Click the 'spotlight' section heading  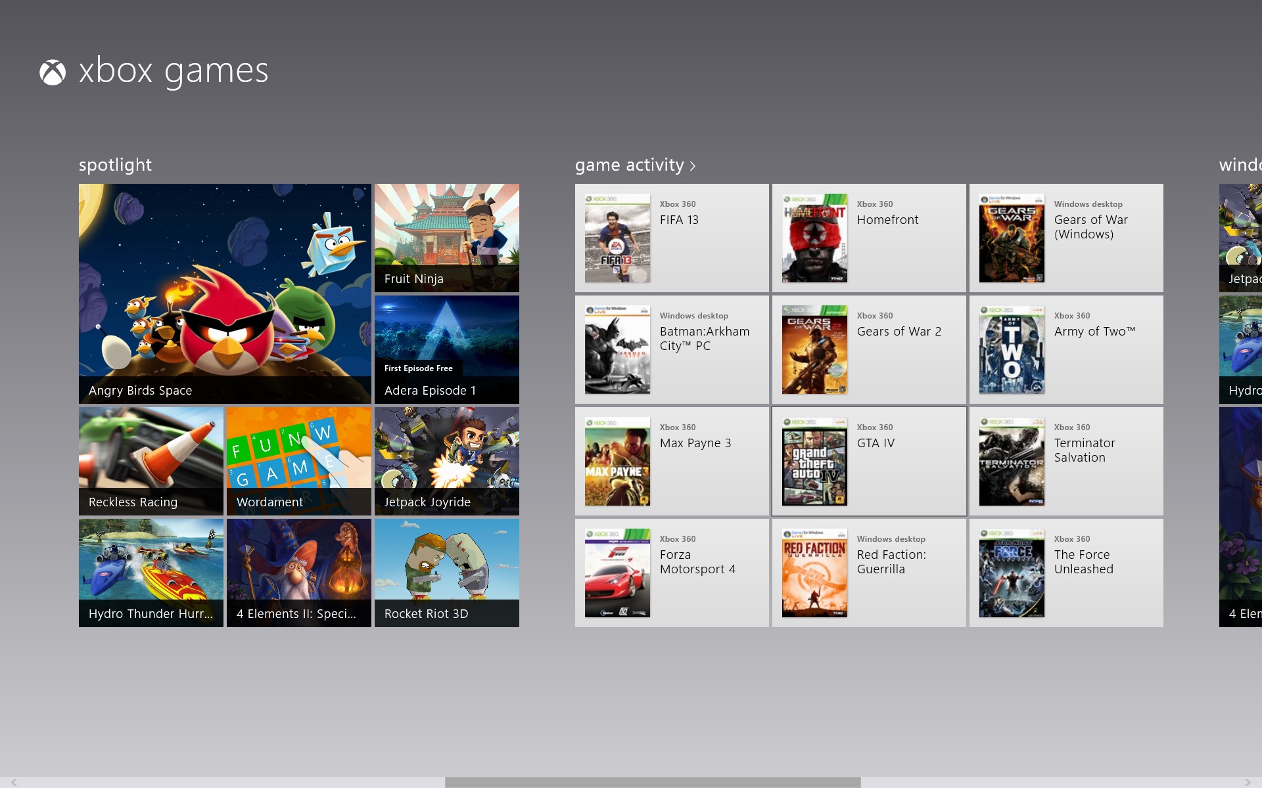115,165
